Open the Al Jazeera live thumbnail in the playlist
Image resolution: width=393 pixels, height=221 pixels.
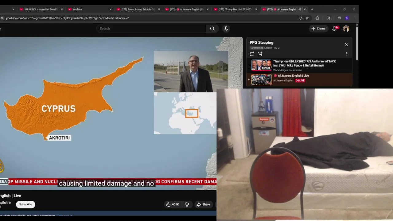pos(261,79)
